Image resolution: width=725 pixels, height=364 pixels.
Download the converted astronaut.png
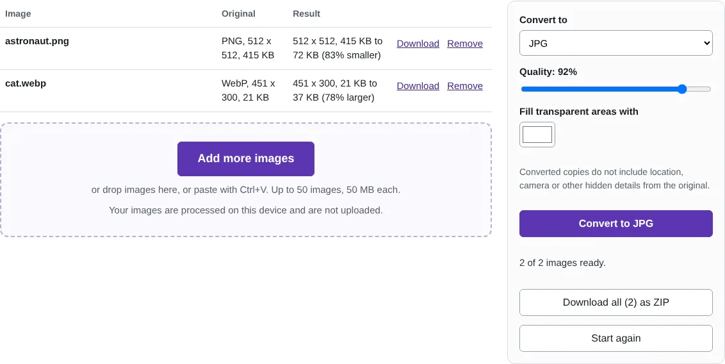(418, 44)
